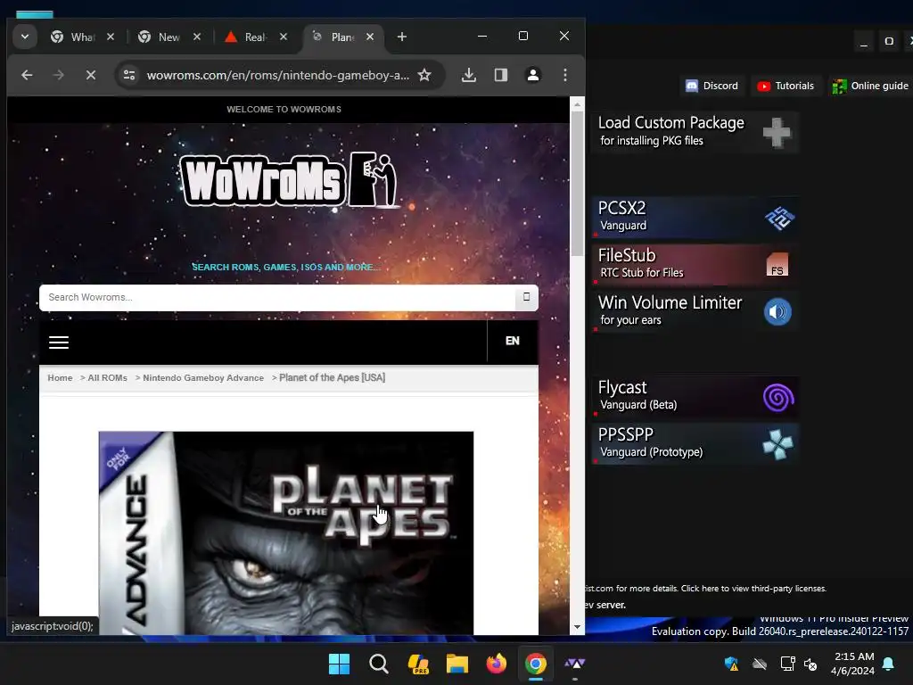Viewport: 913px width, 685px height.
Task: Select Flycast Vanguard (Beta) entry
Action: (695, 396)
